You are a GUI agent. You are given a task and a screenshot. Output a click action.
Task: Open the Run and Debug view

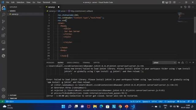pos(3,28)
